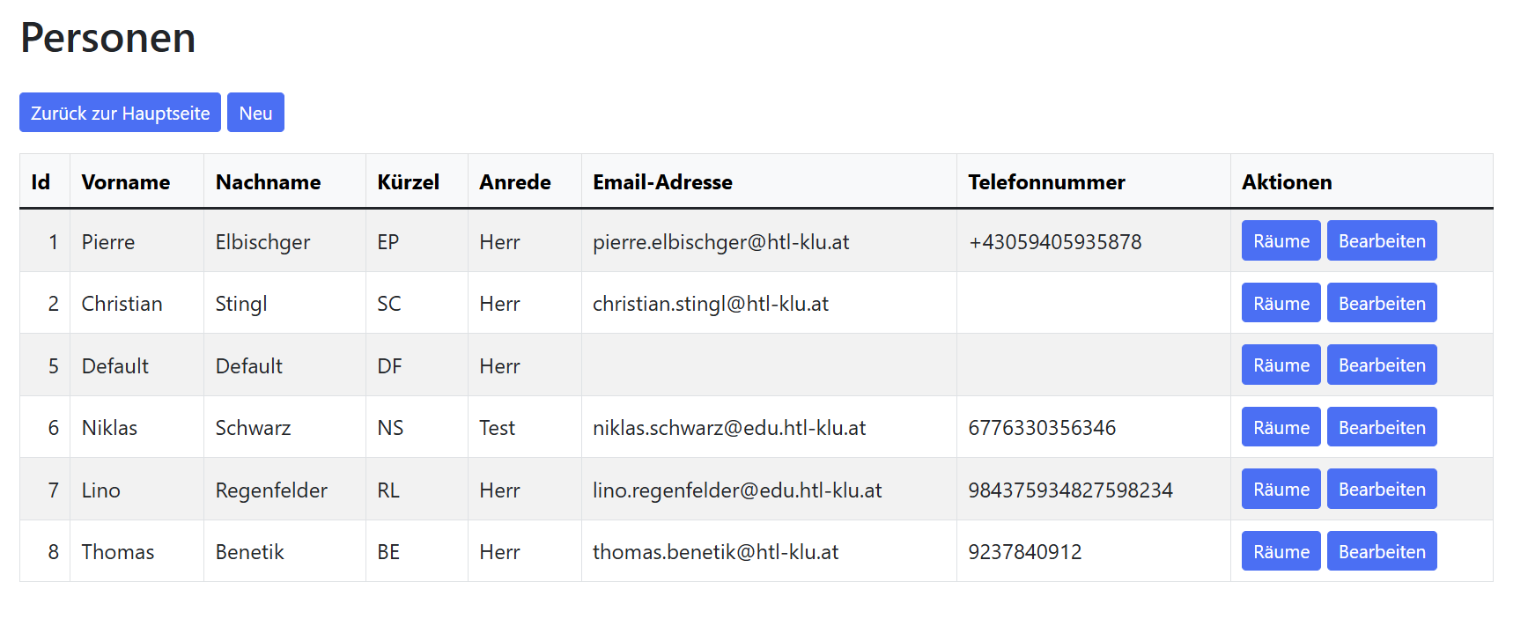Click Bearbeiten for Pierre Elbischger
The image size is (1528, 619).
pyautogui.click(x=1381, y=241)
